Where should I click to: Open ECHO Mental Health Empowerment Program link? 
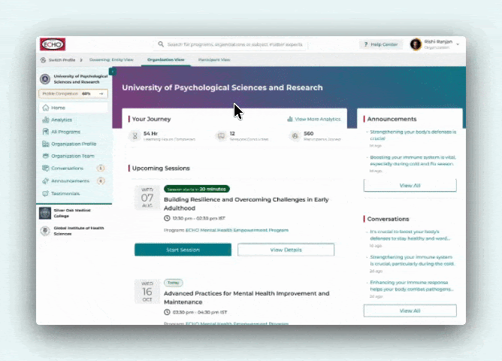(237, 230)
